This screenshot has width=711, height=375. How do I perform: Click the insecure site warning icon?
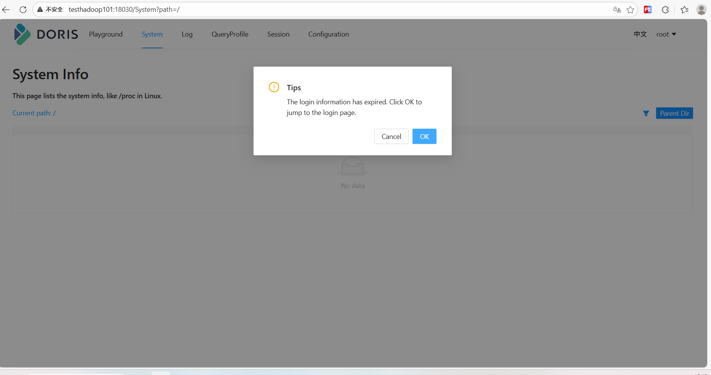coord(40,10)
